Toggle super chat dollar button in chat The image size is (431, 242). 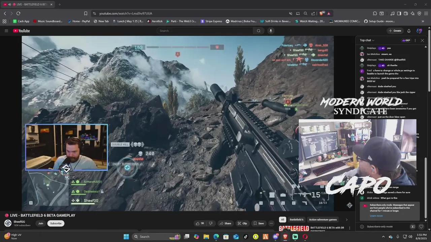pyautogui.click(x=412, y=227)
